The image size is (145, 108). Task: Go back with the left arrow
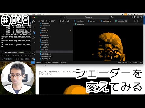pos(61,17)
